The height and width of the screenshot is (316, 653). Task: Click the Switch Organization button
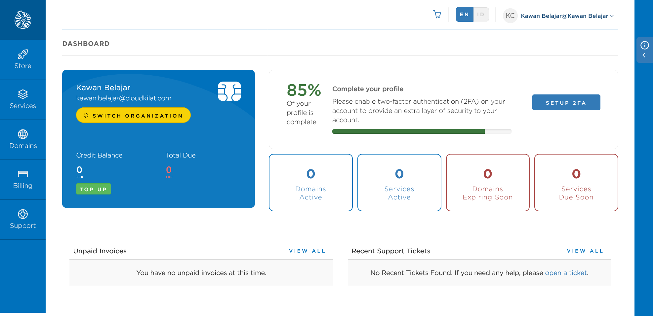tap(133, 115)
